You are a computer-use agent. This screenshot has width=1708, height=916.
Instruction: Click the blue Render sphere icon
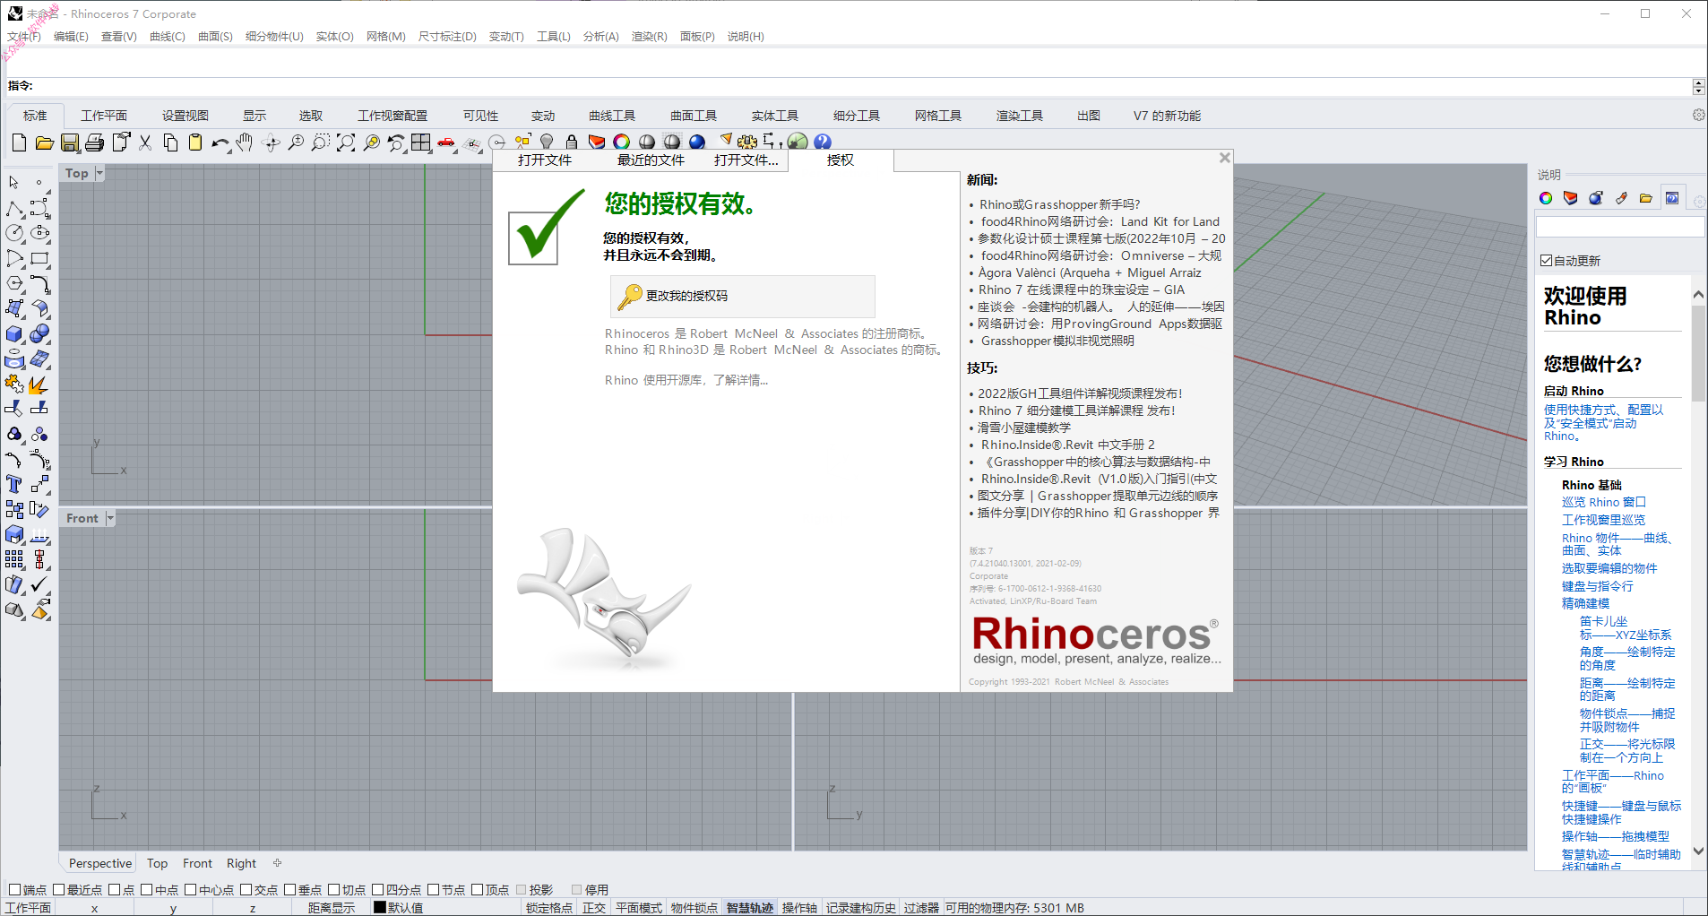click(697, 142)
